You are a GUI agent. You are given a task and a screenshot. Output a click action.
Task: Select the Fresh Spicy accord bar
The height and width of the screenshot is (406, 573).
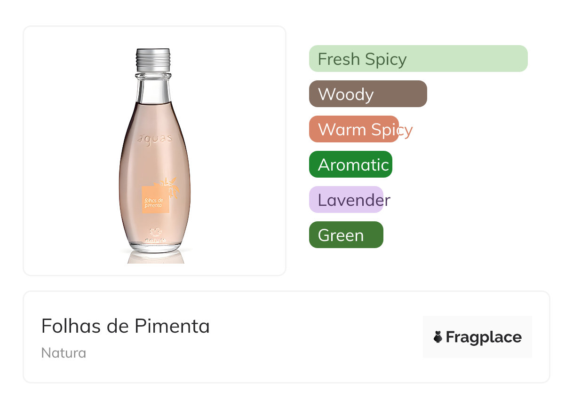tap(418, 59)
